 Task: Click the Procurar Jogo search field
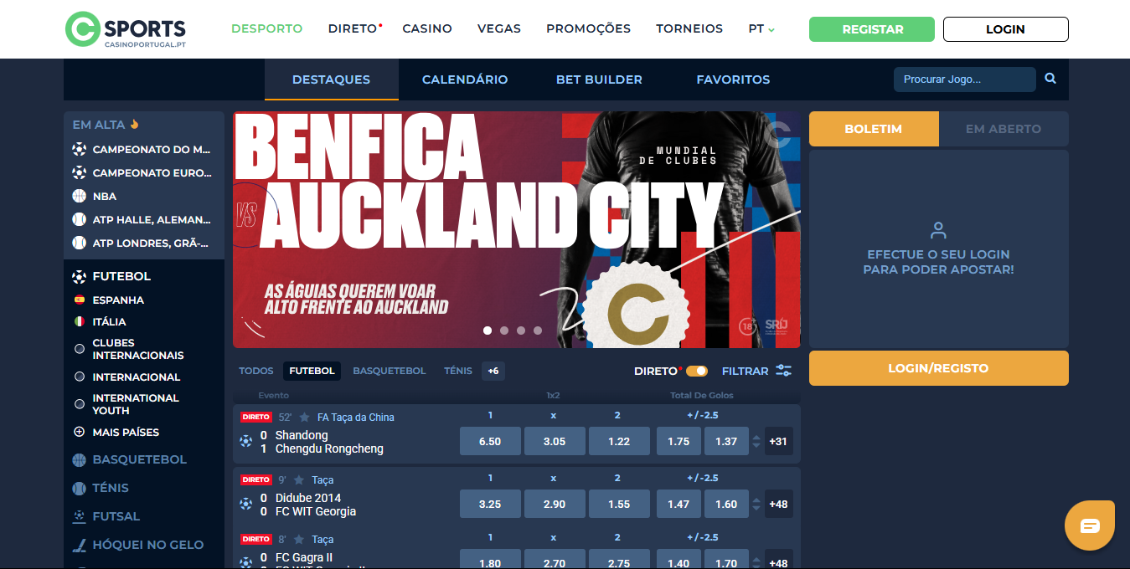[x=965, y=79]
